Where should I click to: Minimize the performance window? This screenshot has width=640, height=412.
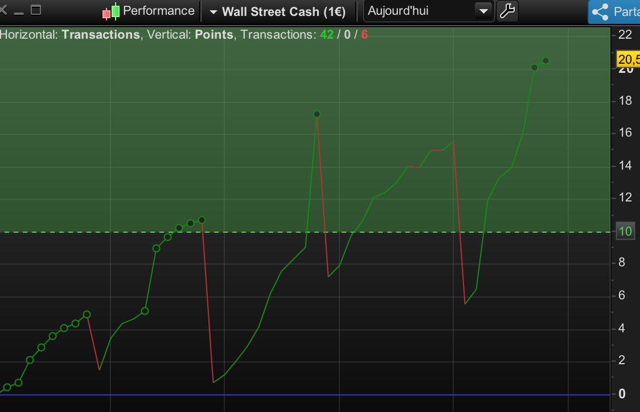click(x=18, y=13)
